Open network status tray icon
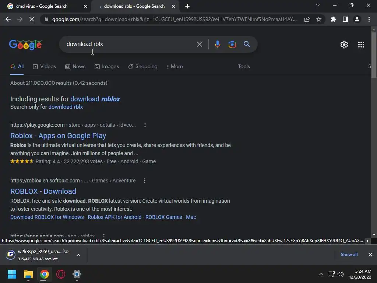The width and height of the screenshot is (377, 283). tap(332, 274)
